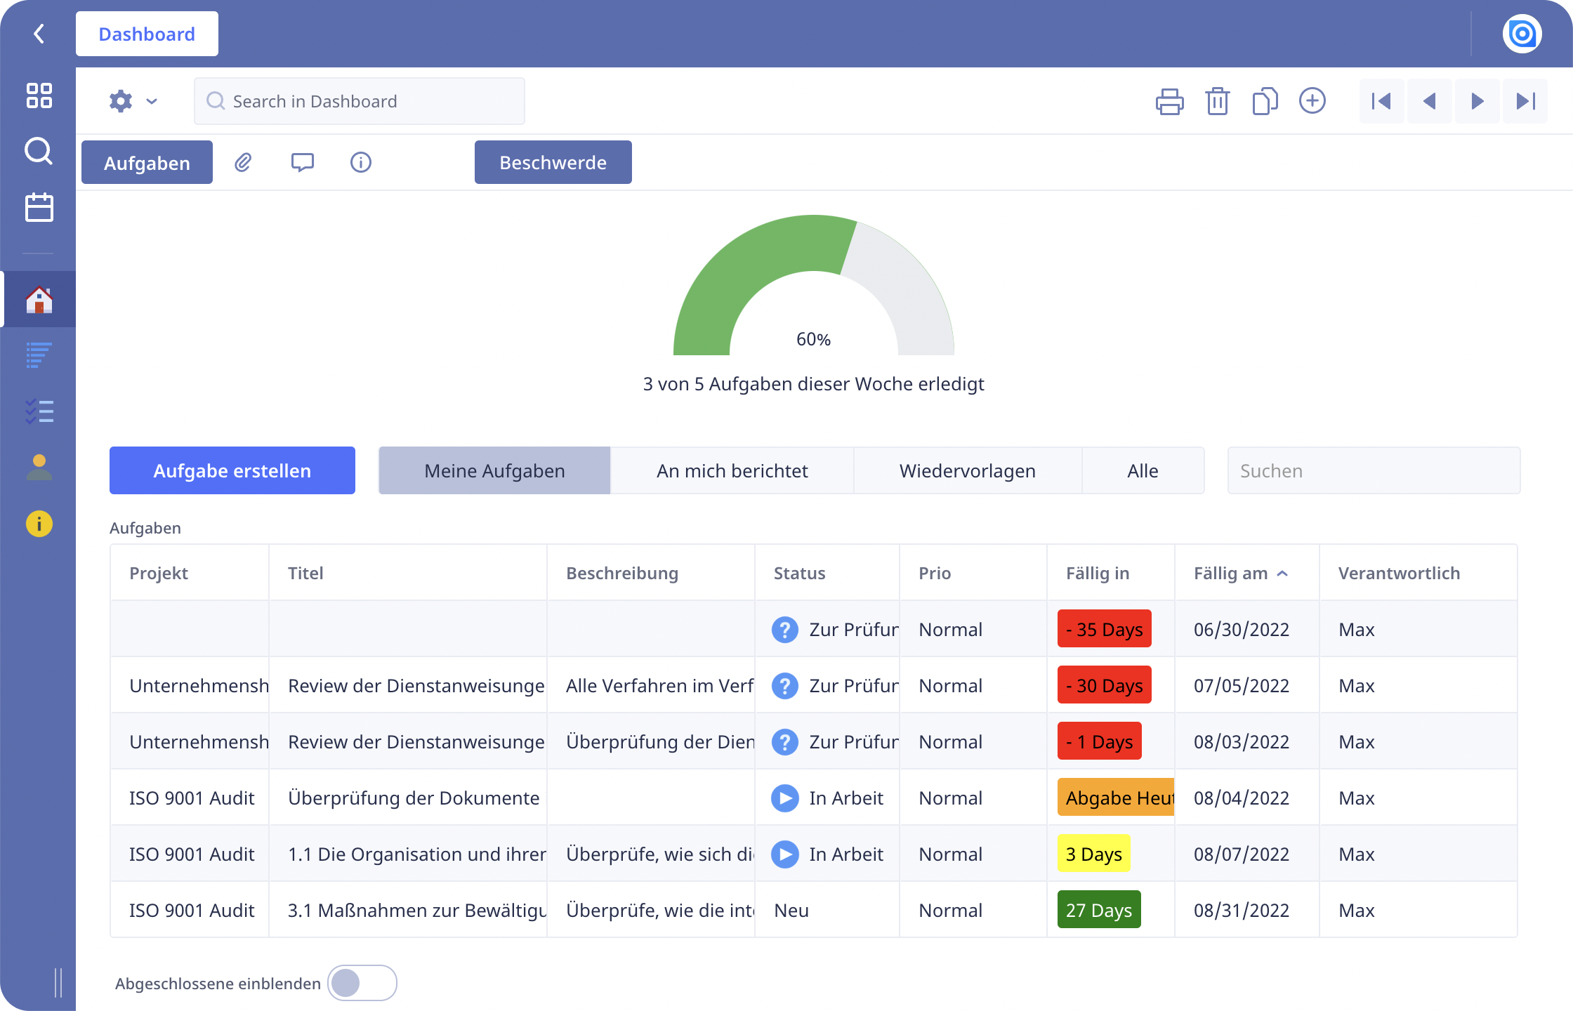This screenshot has height=1011, width=1573.
Task: Select the checklist icon in the sidebar
Action: pyautogui.click(x=39, y=411)
